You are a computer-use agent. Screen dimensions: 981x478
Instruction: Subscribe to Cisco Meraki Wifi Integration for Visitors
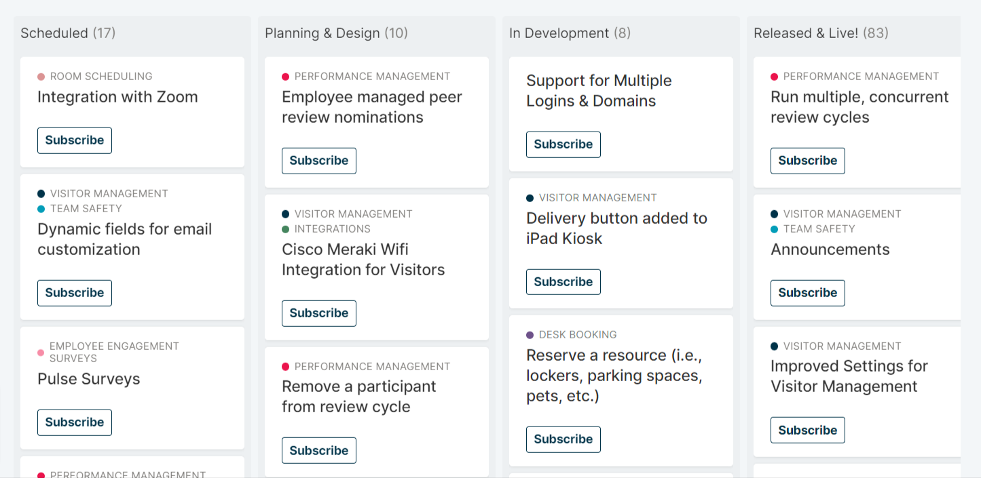click(x=319, y=313)
